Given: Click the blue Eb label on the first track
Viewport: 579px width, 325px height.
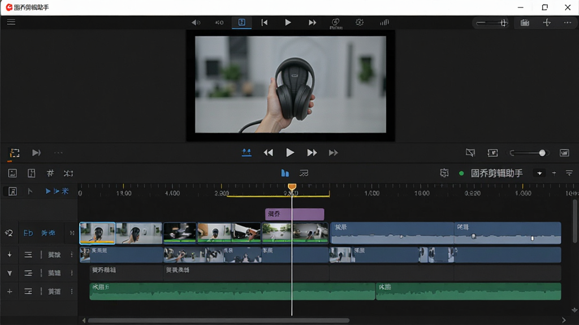Looking at the screenshot, I should point(28,233).
